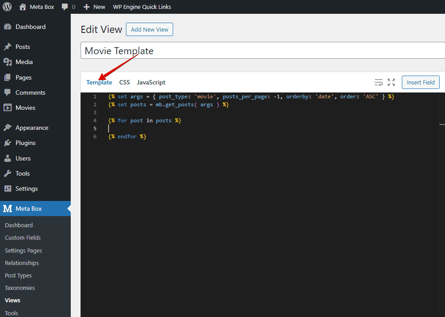Switch to the JavaScript tab

coord(151,82)
